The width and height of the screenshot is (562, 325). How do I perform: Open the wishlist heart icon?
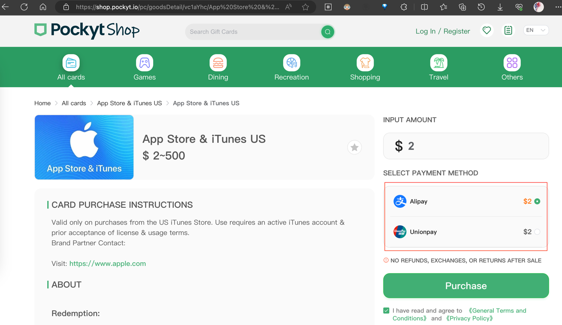[486, 30]
